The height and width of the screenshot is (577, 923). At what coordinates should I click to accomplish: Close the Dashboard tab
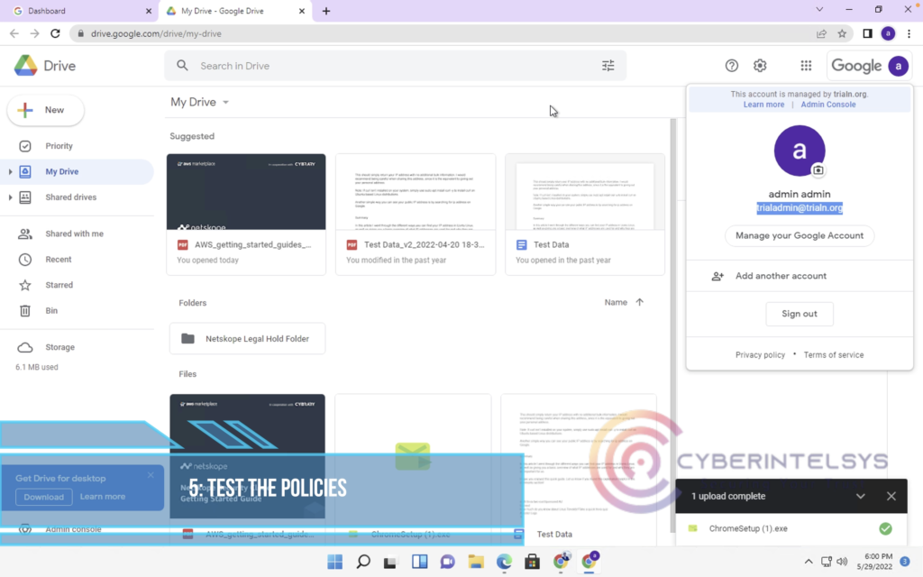pos(149,11)
